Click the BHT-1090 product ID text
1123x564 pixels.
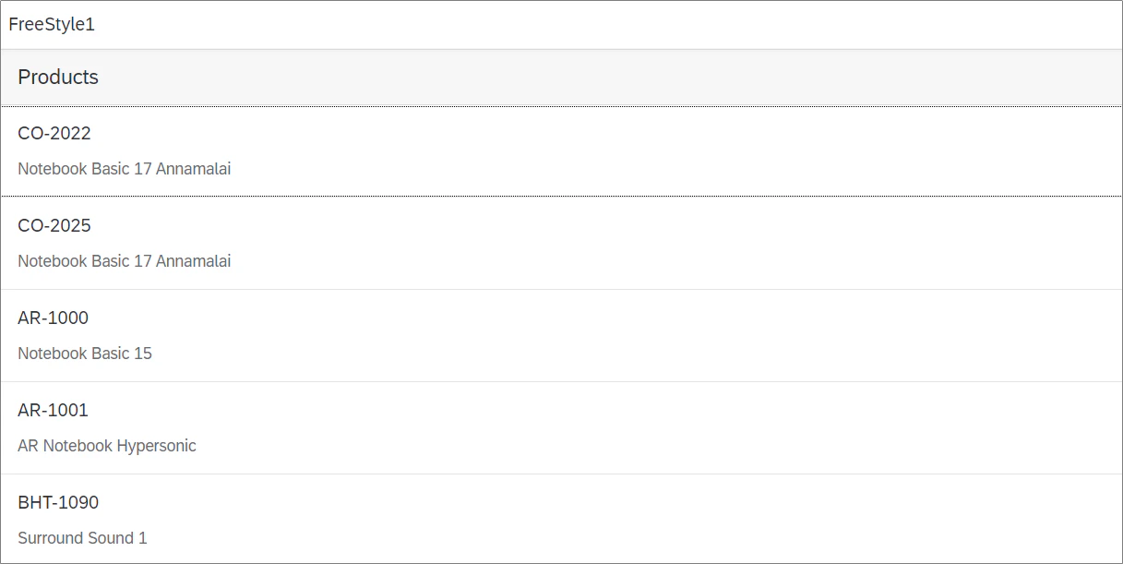coord(58,502)
